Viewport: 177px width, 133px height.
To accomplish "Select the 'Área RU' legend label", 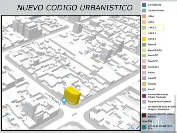I will point(152,84).
